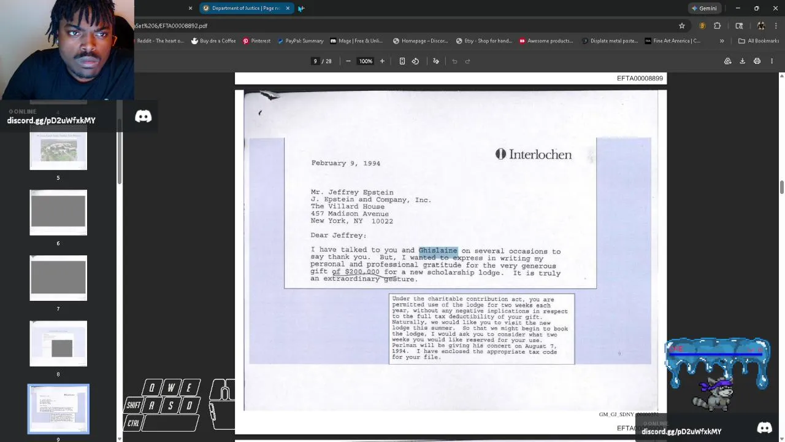Click the fit to page icon
Viewport: 785px width, 442px height.
tap(402, 61)
